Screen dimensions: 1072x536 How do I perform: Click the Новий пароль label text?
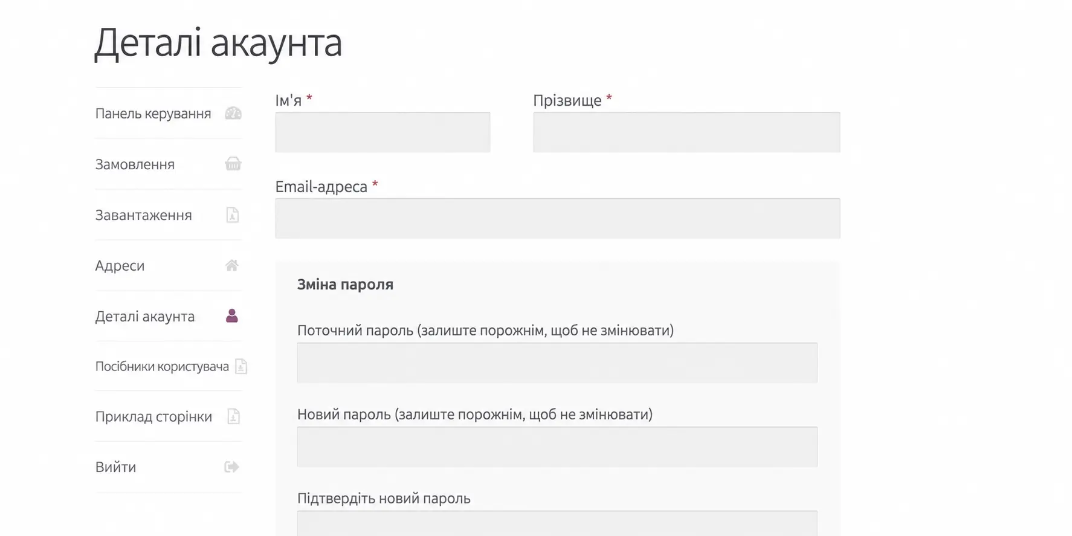point(475,415)
